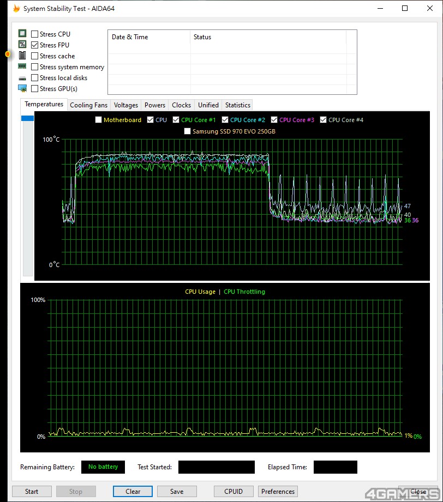This screenshot has width=443, height=502.
Task: Maximize the System Stability Test window
Action: (x=405, y=8)
